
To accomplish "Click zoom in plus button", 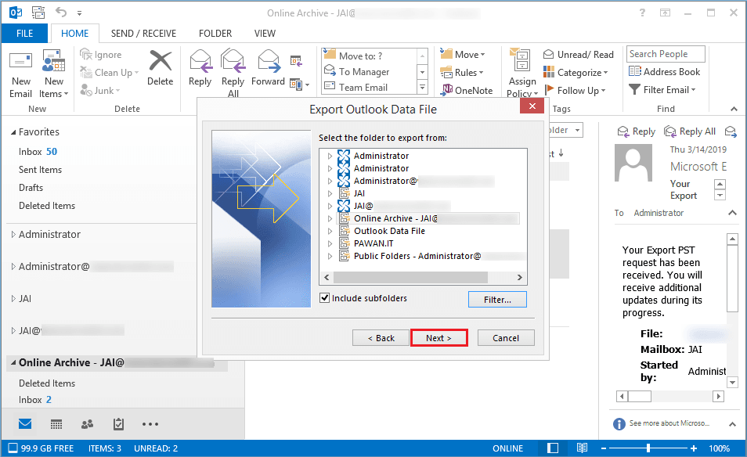I will 694,448.
